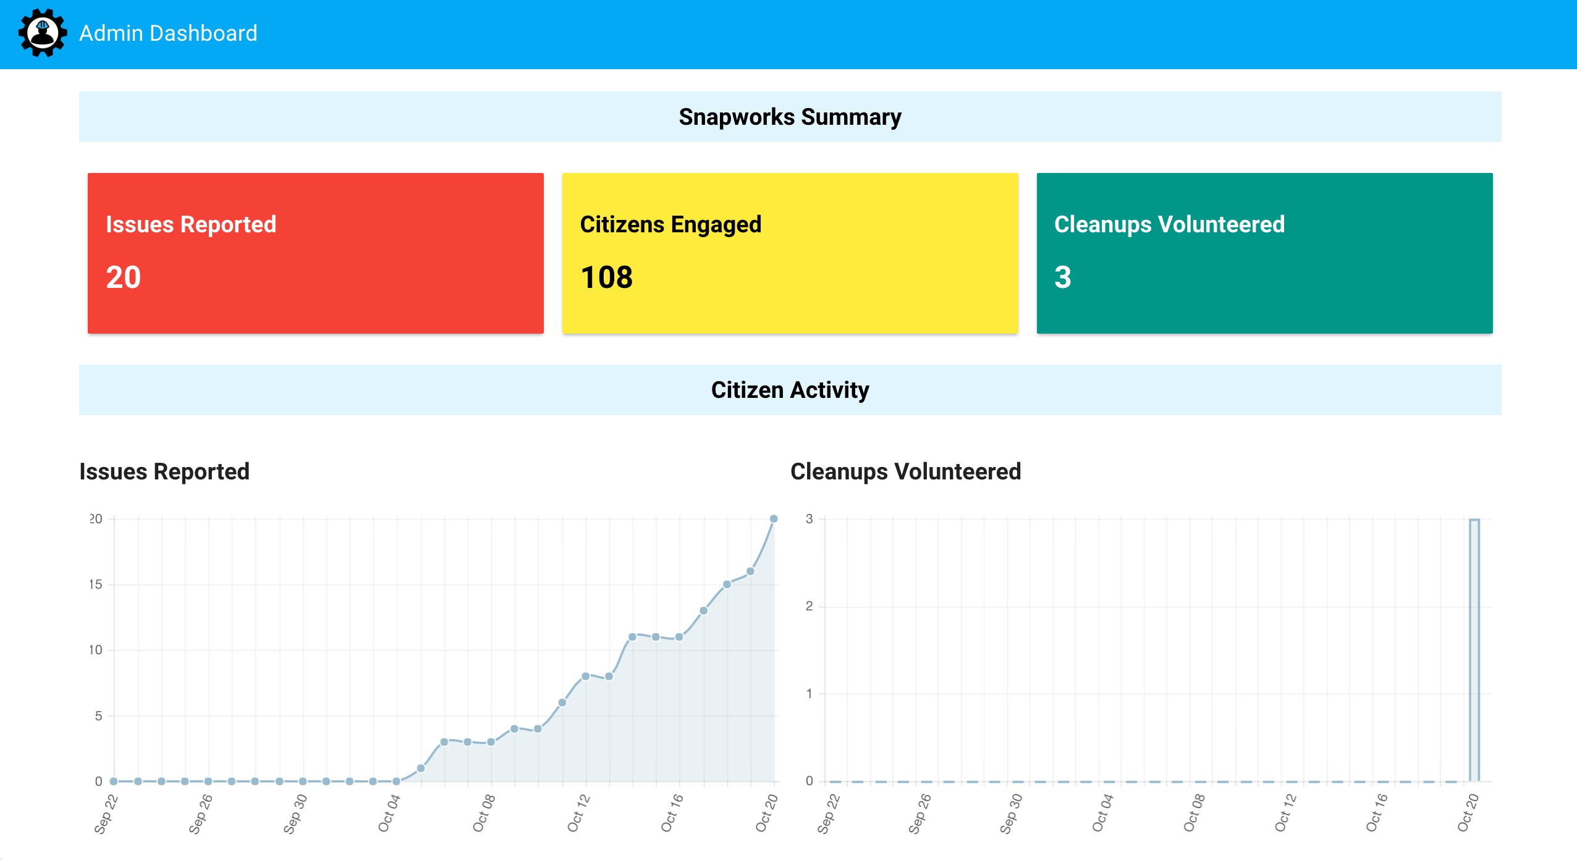The height and width of the screenshot is (860, 1577).
Task: Click the Oct 20 bar in Cleanups chart
Action: [1474, 649]
